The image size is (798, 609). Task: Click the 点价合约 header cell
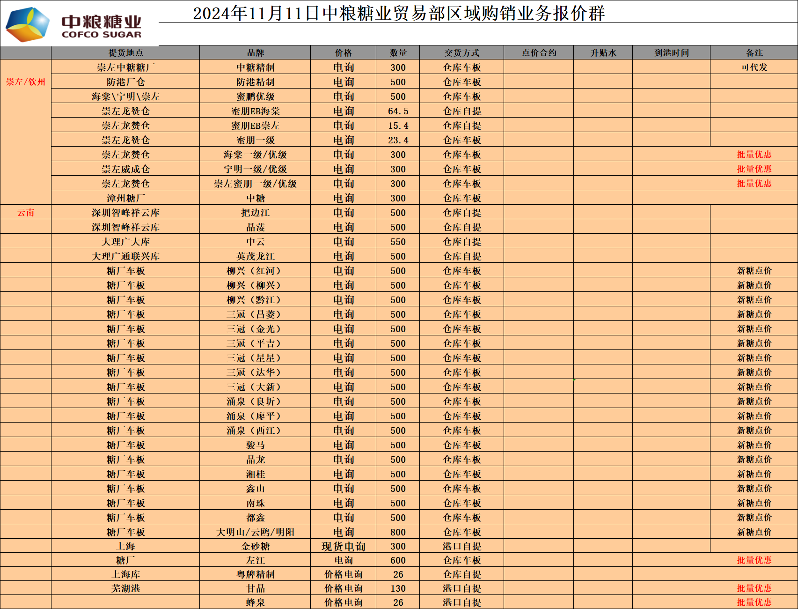[539, 52]
